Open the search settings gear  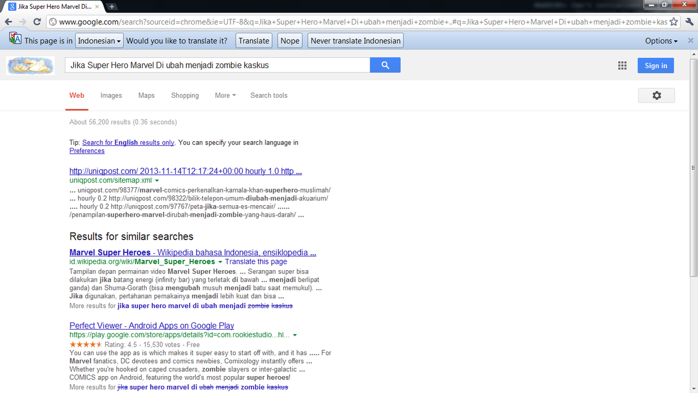coord(657,96)
